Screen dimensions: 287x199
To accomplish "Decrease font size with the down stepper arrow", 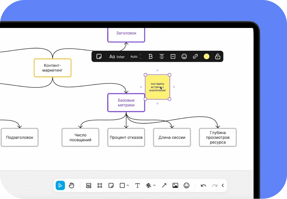I will [140, 58].
